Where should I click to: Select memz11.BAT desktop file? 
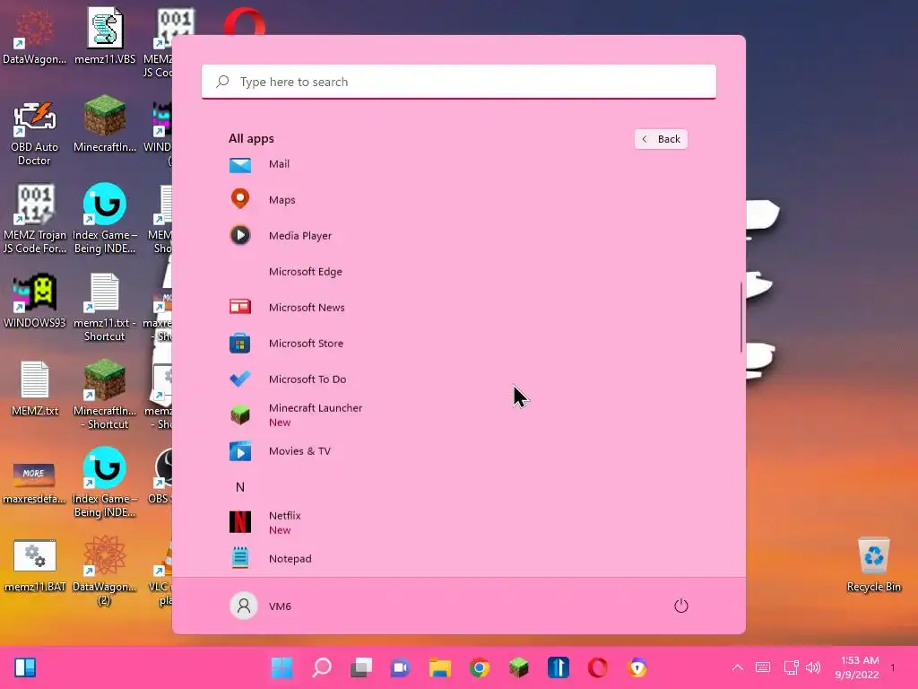pyautogui.click(x=35, y=565)
